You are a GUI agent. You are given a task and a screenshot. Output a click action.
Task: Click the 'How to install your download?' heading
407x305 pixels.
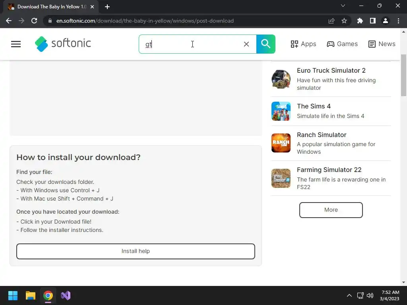78,157
